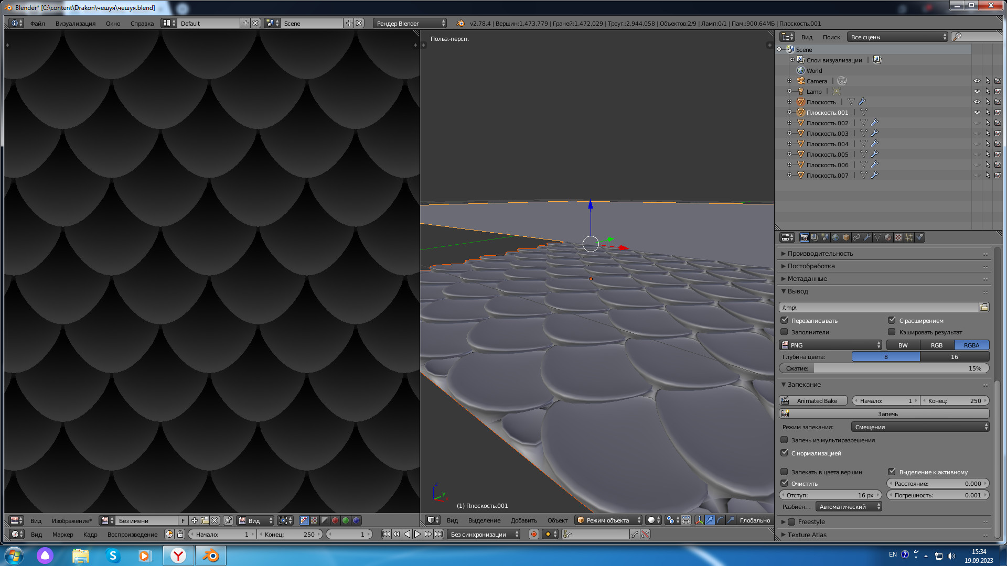This screenshot has height=566, width=1007.
Task: Open the 'Изображение*' menu
Action: click(x=71, y=520)
